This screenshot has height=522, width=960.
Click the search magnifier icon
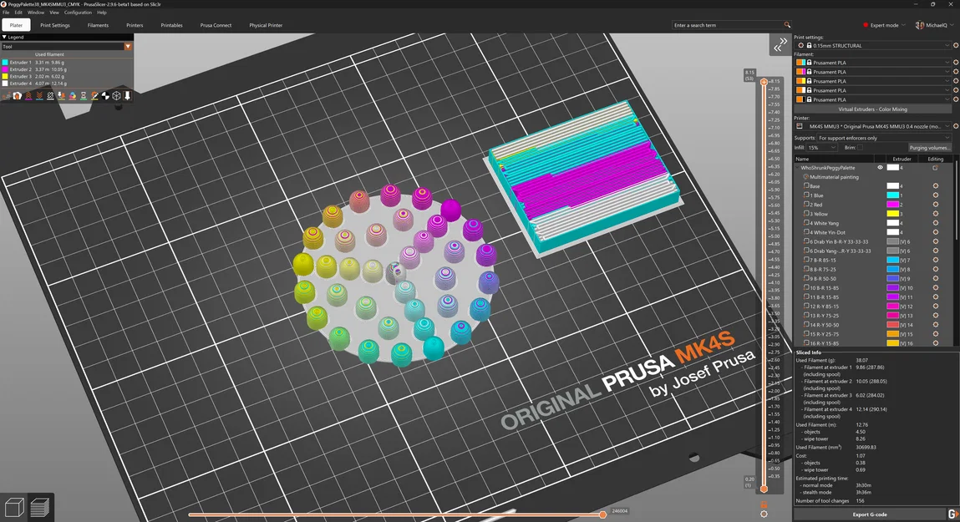pos(787,25)
